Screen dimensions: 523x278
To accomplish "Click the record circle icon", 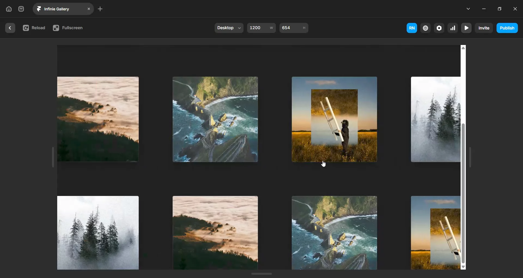I will (x=439, y=28).
